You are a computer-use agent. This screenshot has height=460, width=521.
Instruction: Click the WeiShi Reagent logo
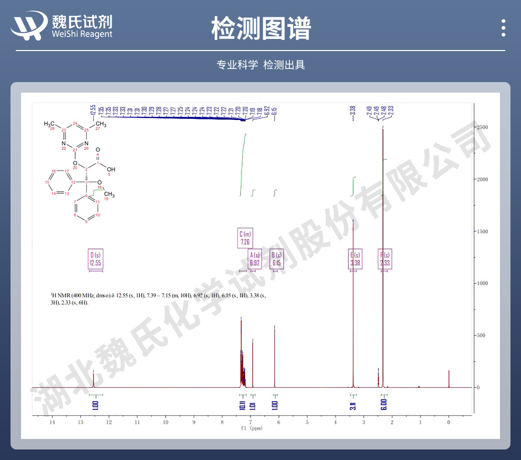pyautogui.click(x=63, y=26)
